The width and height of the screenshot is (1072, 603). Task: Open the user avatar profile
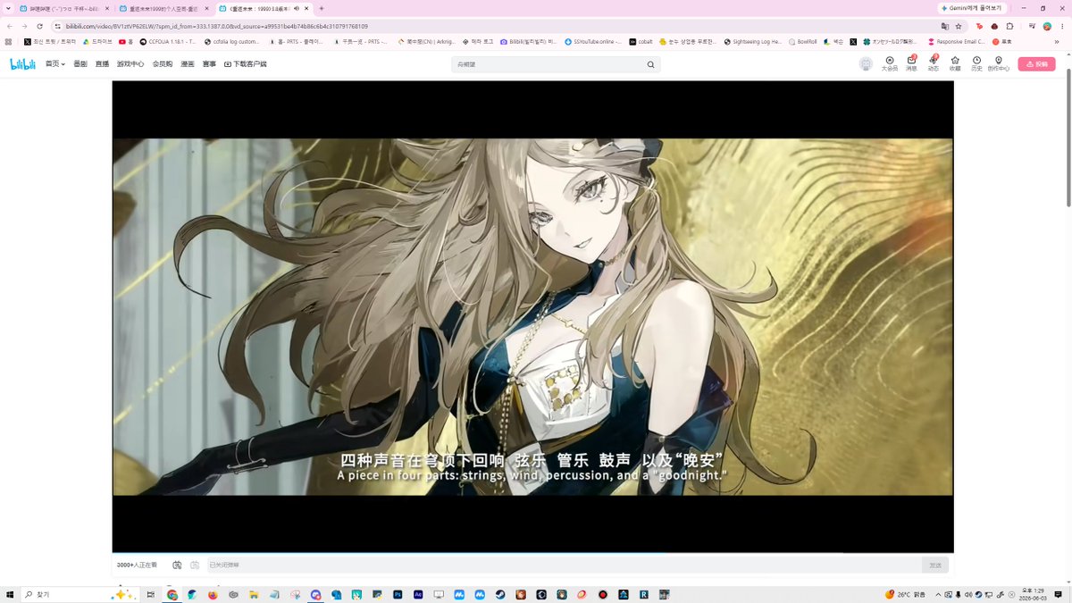(866, 64)
